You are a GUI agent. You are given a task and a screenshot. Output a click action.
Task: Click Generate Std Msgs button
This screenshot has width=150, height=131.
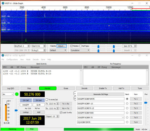point(101,94)
